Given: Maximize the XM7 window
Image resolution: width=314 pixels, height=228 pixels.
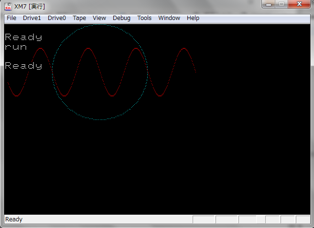Looking at the screenshot, I should pyautogui.click(x=282, y=4).
